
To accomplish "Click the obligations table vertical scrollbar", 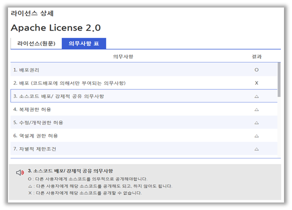I will pyautogui.click(x=279, y=79).
